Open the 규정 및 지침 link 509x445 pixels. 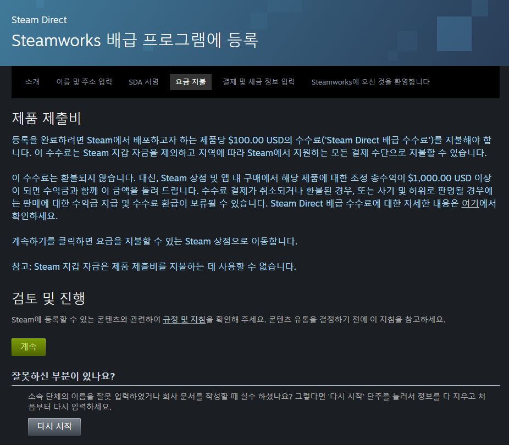[184, 320]
